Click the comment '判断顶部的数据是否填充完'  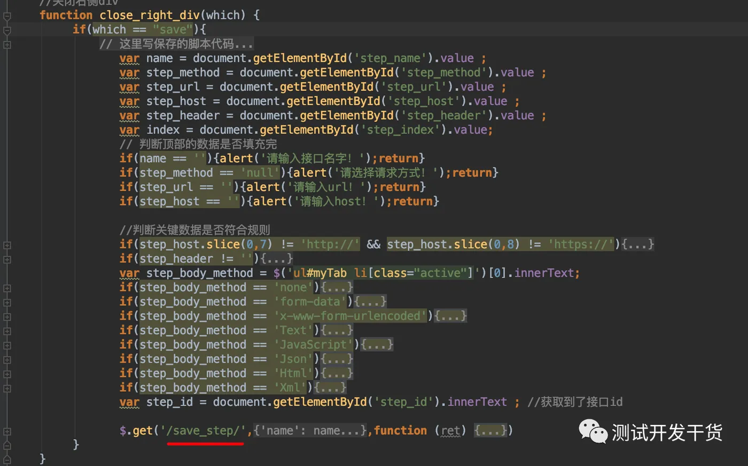point(198,144)
